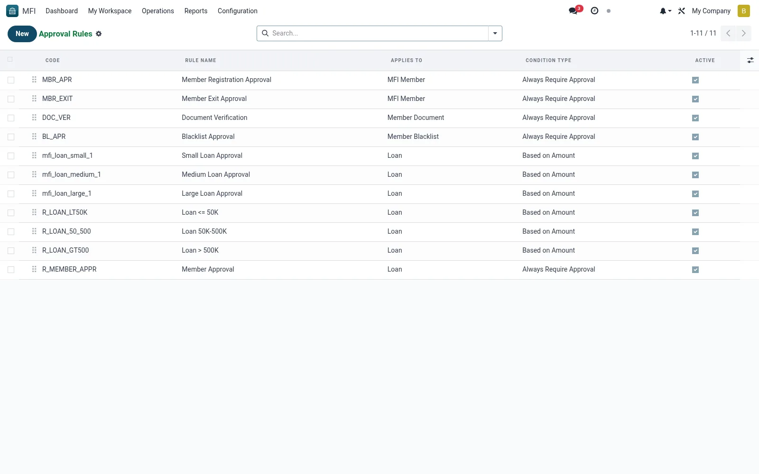Click the user avatar B
This screenshot has height=474, width=759.
(x=743, y=11)
